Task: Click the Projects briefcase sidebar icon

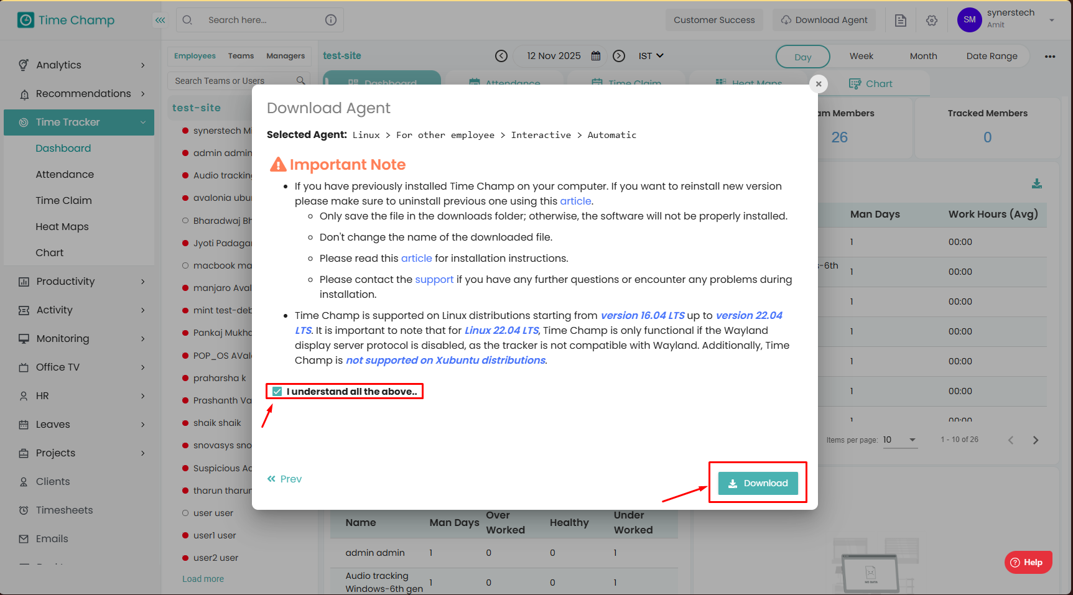Action: coord(24,453)
